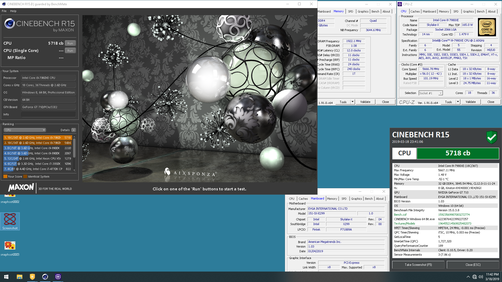Select the i7-4770K ranking entry
This screenshot has width=502, height=282.
[38, 169]
